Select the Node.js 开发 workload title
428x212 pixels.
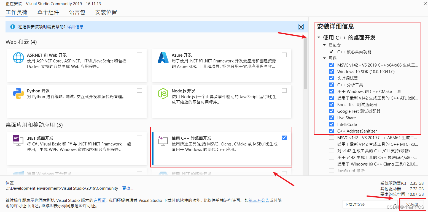[x=183, y=91]
